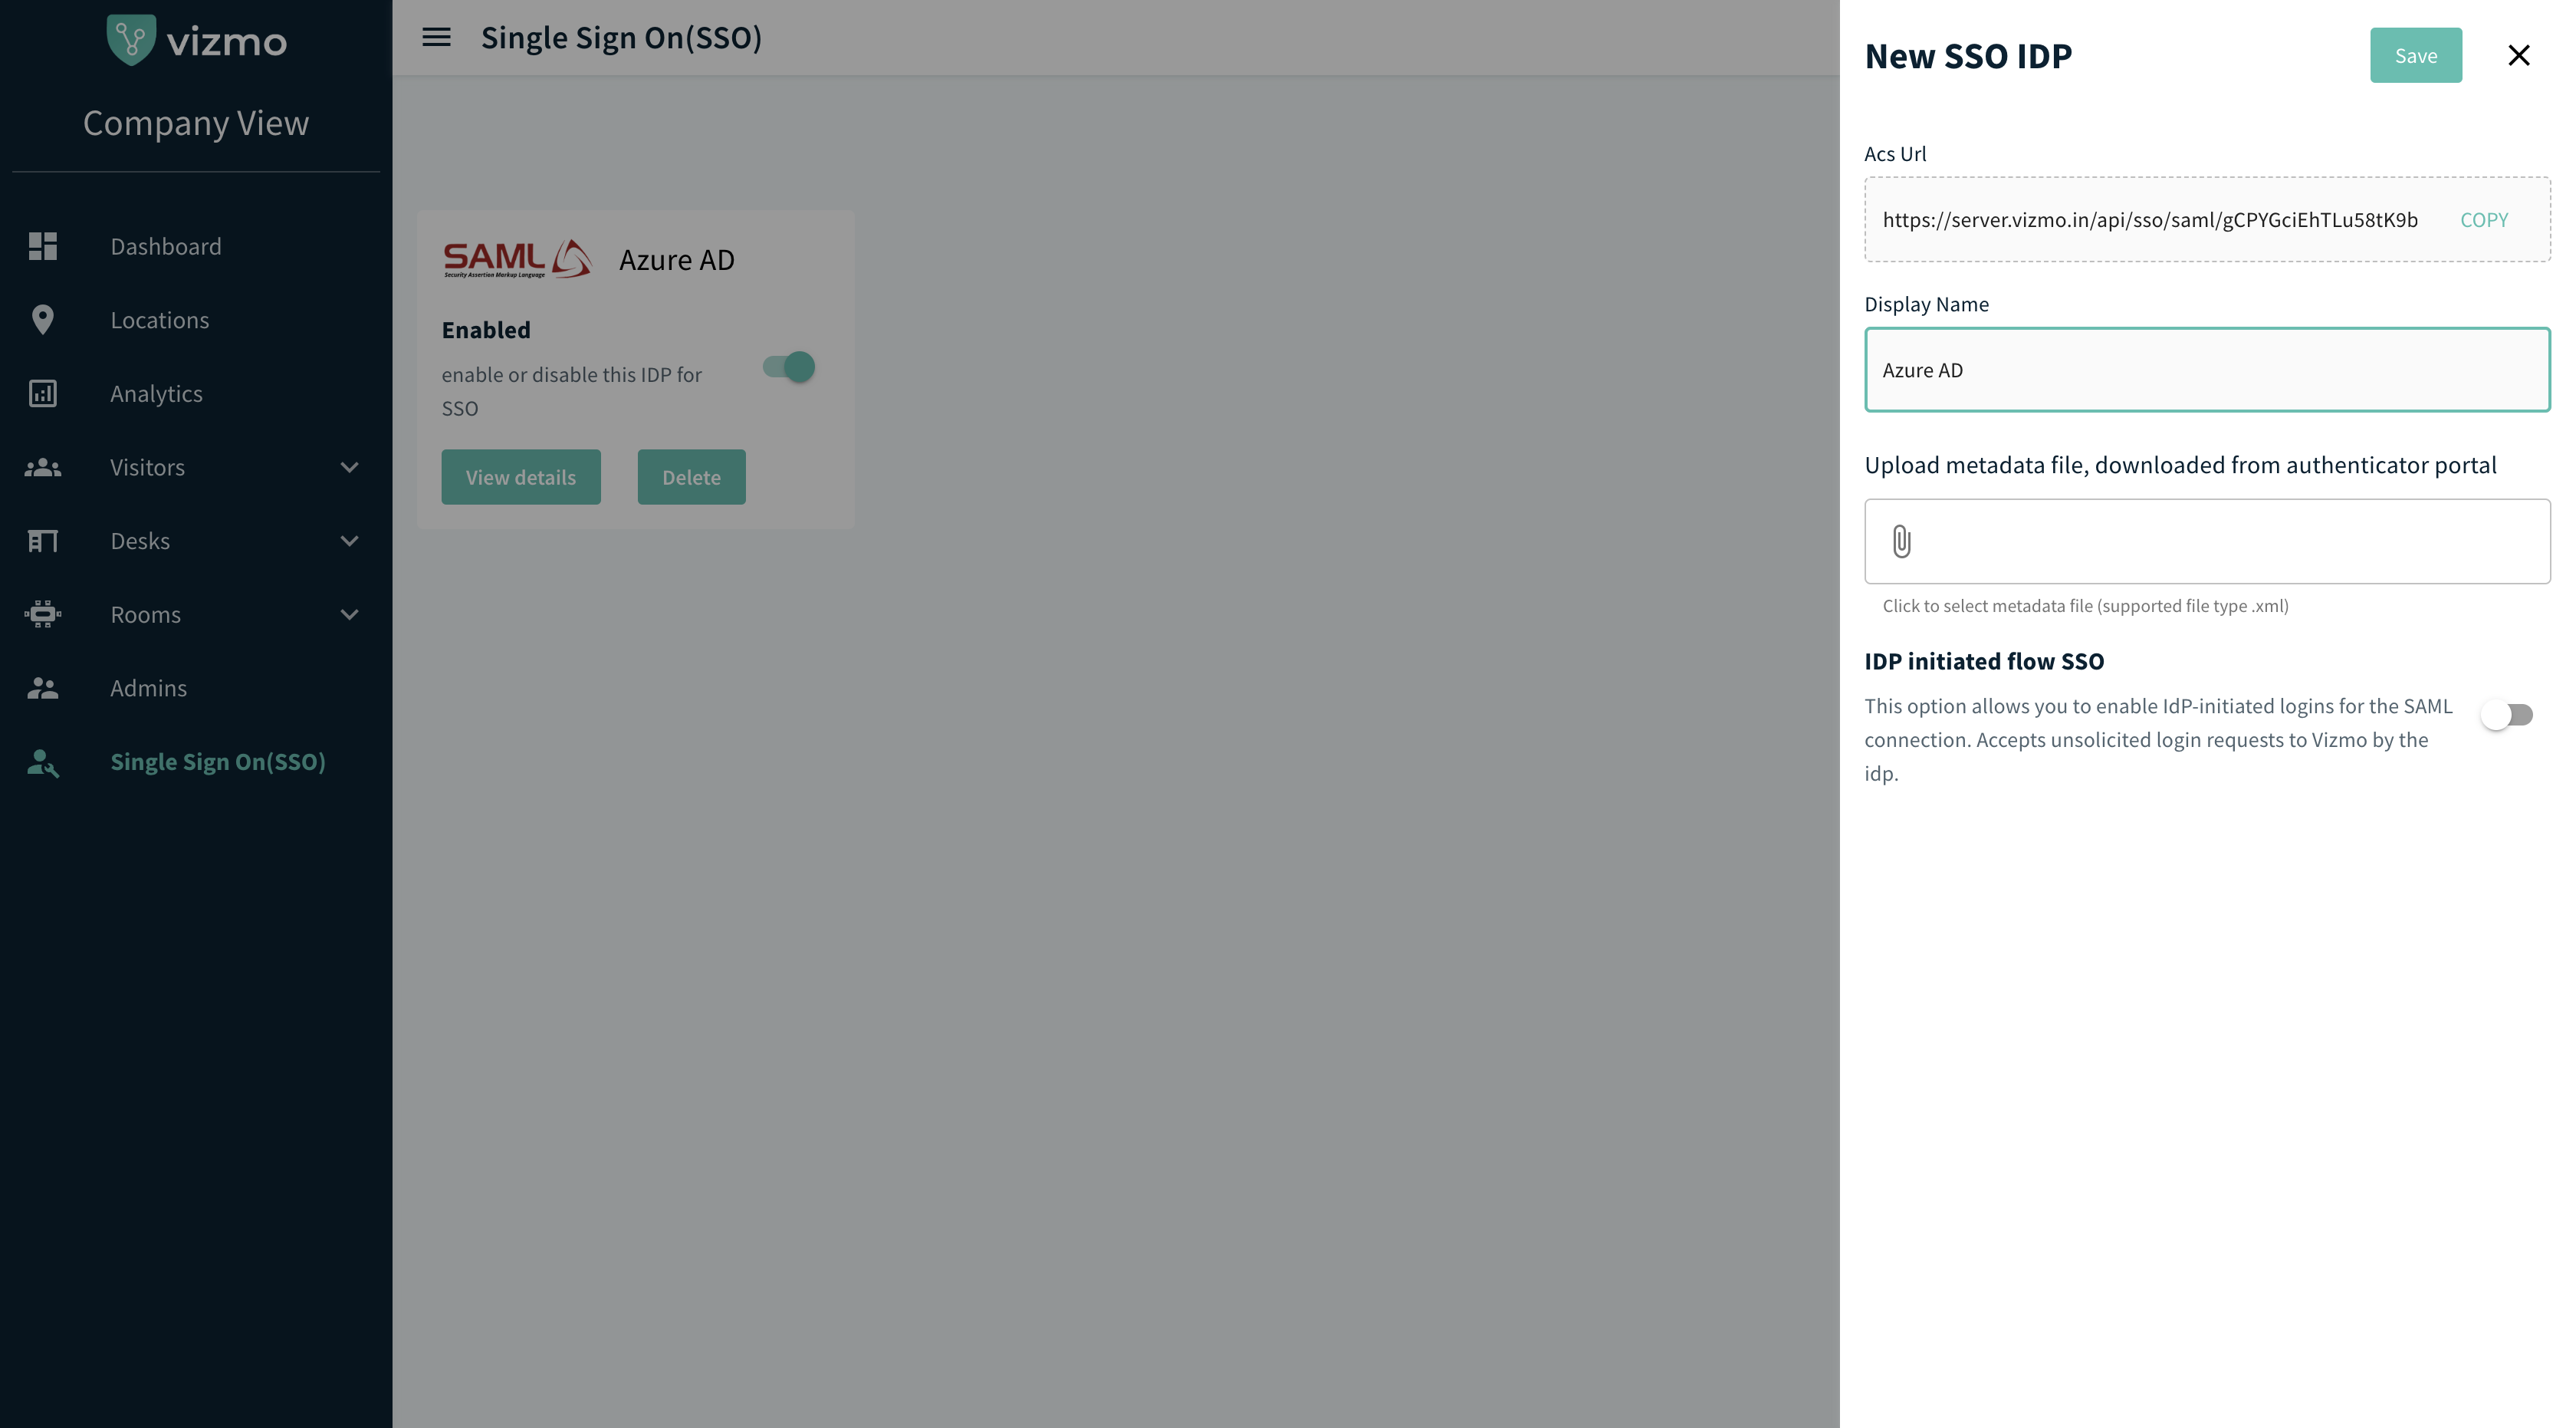This screenshot has height=1428, width=2576.
Task: Select the Locations pin icon
Action: pos(42,319)
